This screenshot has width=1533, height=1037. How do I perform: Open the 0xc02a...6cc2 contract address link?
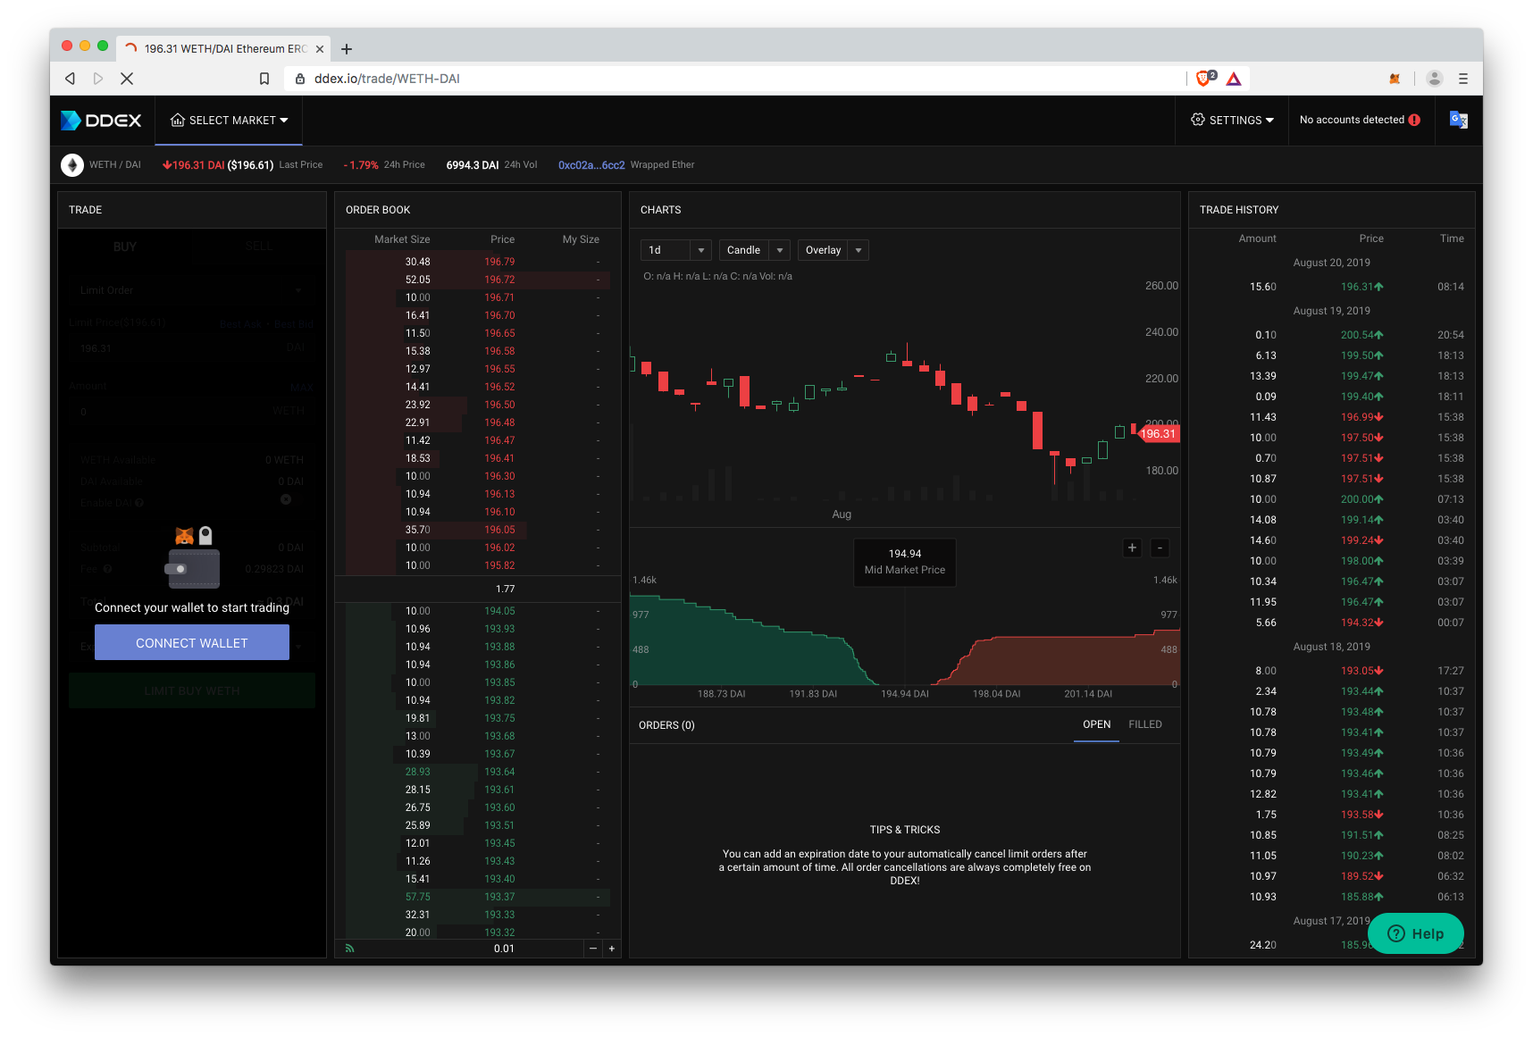591,165
